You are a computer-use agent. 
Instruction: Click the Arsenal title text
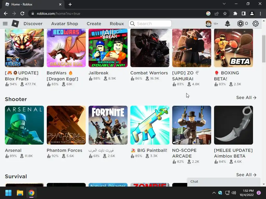(x=13, y=150)
